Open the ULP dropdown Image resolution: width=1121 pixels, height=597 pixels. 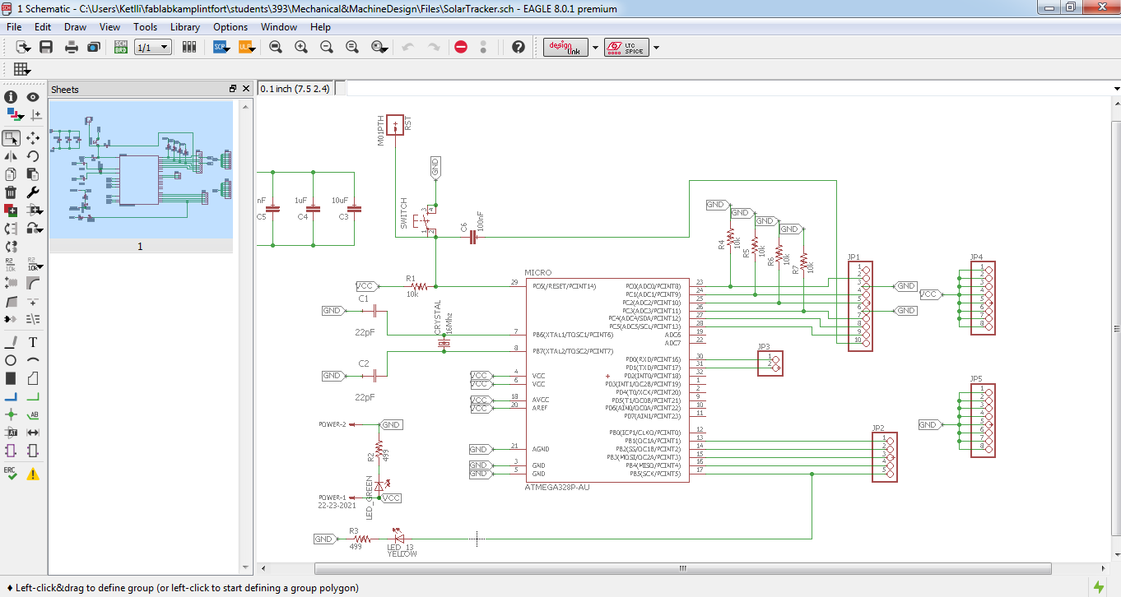(x=247, y=47)
